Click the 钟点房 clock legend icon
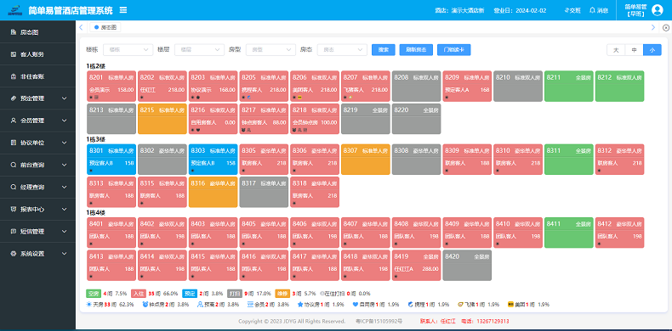 pos(145,305)
